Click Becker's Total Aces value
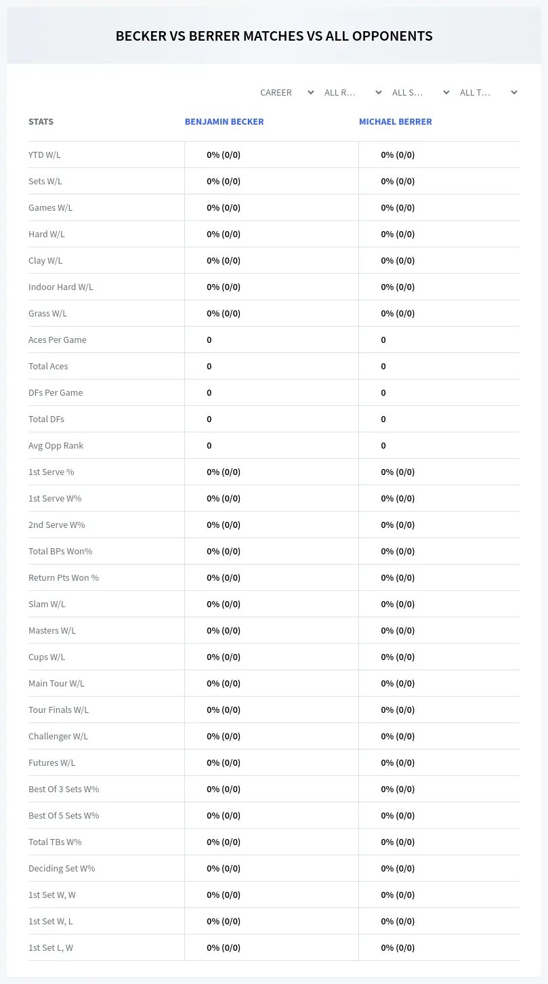 point(209,366)
